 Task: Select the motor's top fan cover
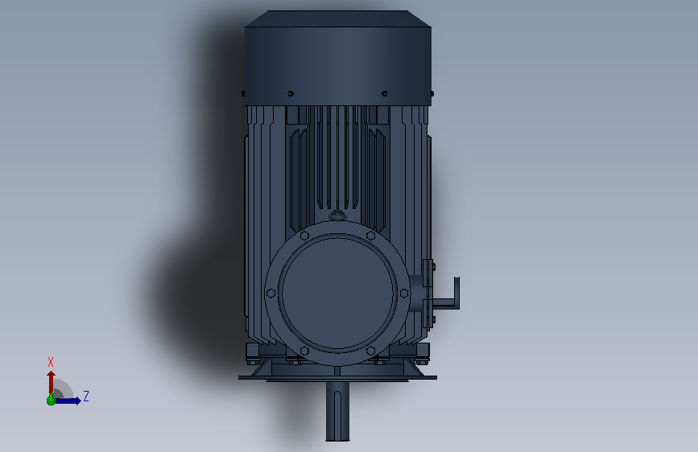coord(338,58)
